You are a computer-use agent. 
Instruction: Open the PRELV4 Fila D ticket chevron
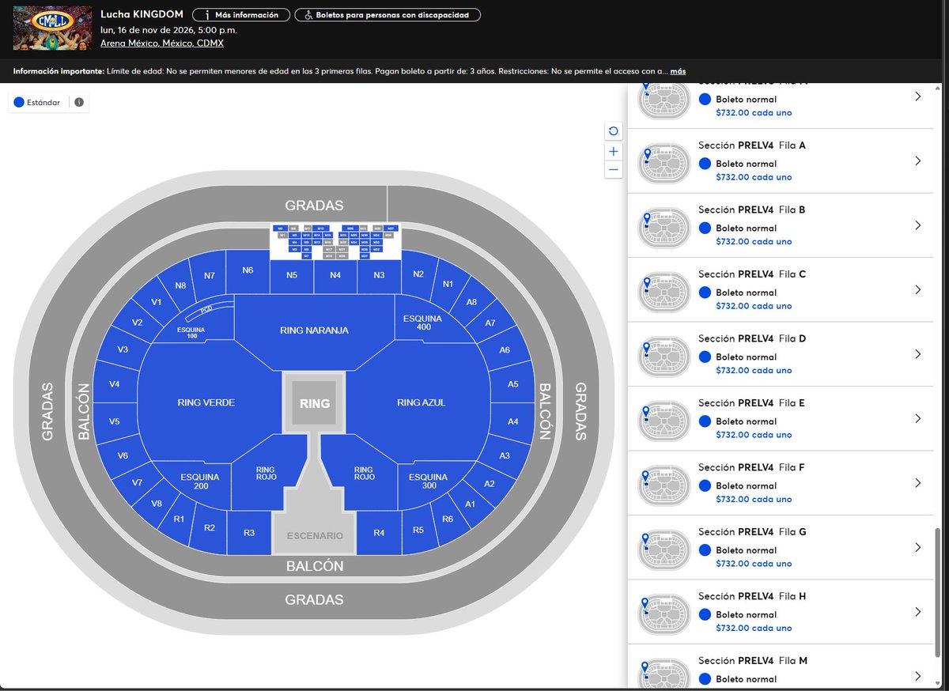point(917,354)
